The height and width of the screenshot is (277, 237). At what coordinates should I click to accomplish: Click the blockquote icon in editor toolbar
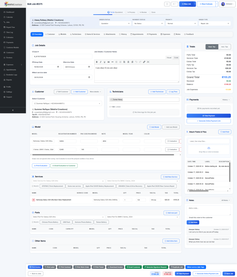pyautogui.click(x=109, y=62)
